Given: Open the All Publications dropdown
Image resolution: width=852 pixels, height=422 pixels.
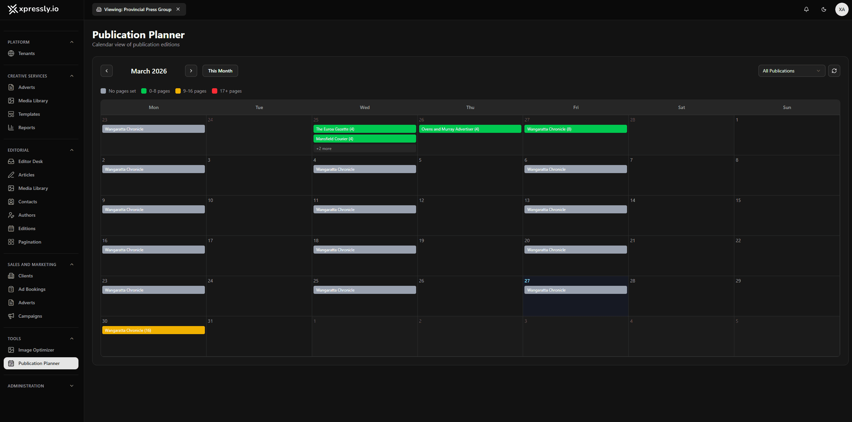Looking at the screenshot, I should (x=791, y=71).
